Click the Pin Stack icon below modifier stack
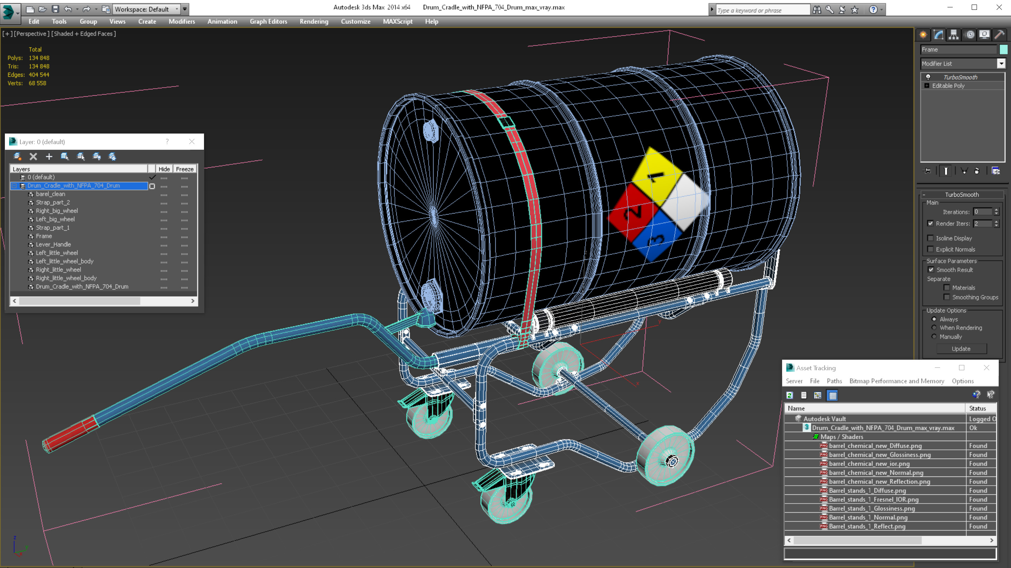1011x568 pixels. click(927, 171)
